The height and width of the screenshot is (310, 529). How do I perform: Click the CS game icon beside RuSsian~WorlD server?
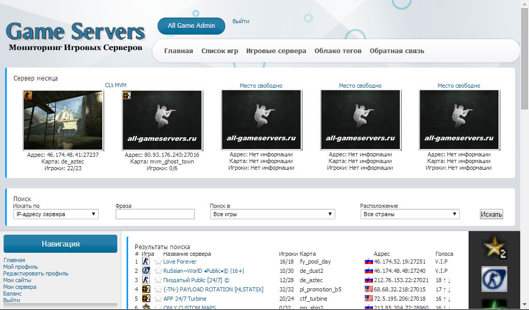tap(146, 271)
